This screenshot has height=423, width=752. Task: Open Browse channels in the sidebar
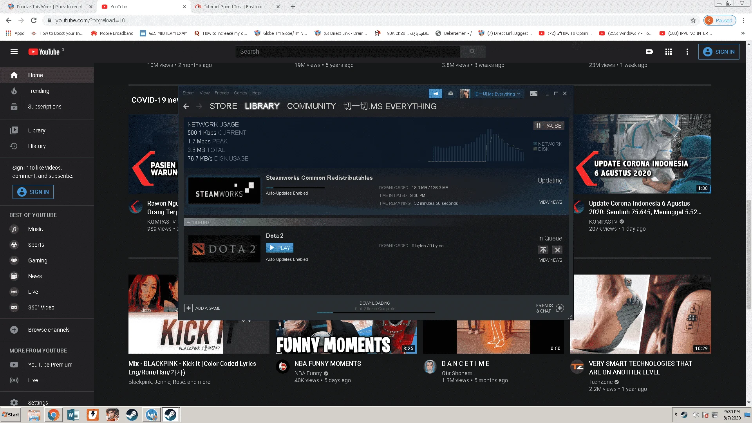click(x=47, y=330)
